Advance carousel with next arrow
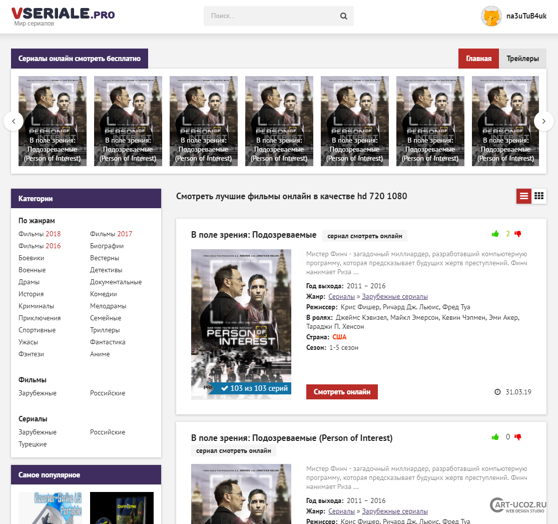 tap(544, 122)
